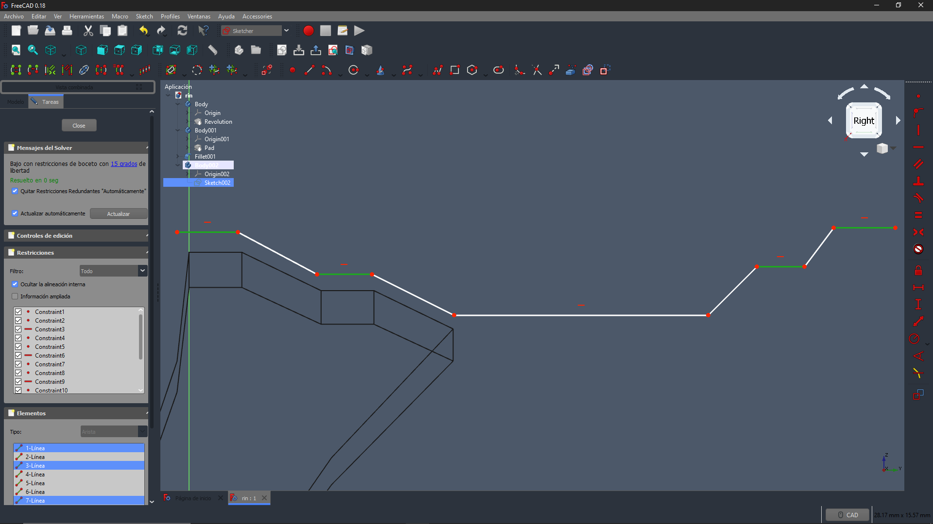Select the create line sketch tool
Screen dimensions: 933x524
(x=309, y=70)
